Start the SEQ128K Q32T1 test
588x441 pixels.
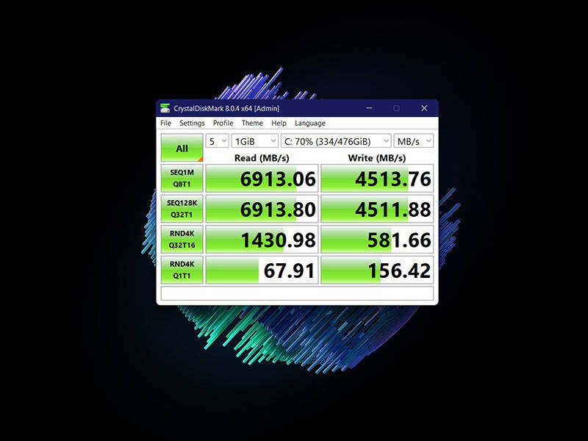(x=182, y=209)
